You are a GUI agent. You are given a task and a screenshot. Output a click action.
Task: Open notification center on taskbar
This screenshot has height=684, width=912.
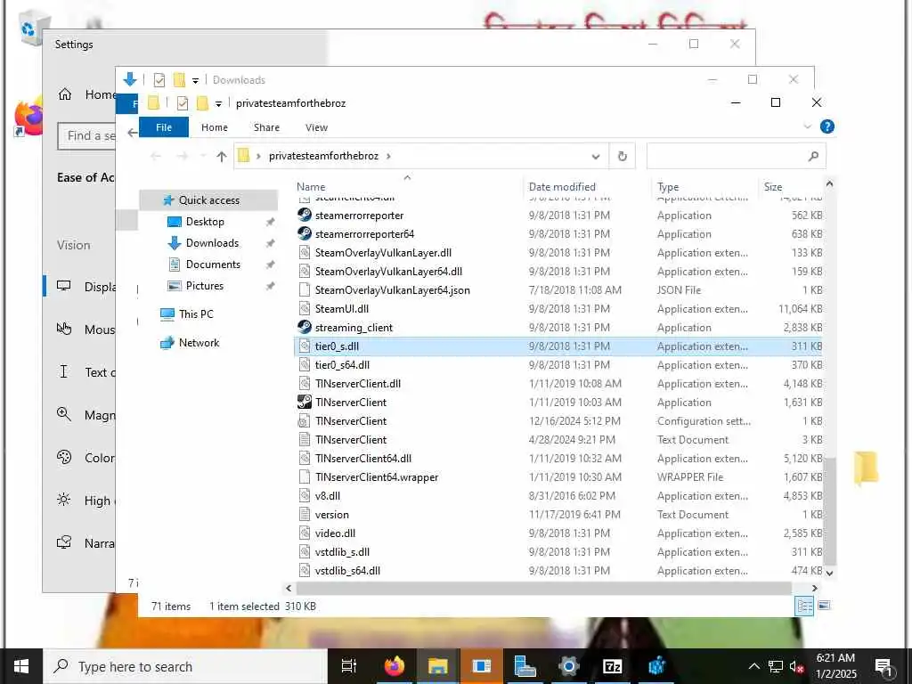tap(883, 666)
